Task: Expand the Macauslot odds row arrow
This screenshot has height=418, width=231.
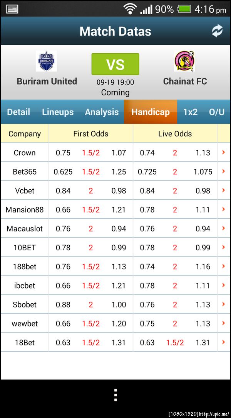Action: click(223, 228)
